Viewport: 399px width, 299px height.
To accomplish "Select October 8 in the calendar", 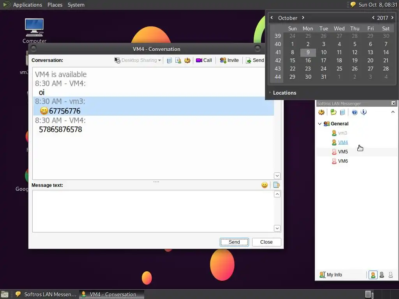I will click(292, 53).
